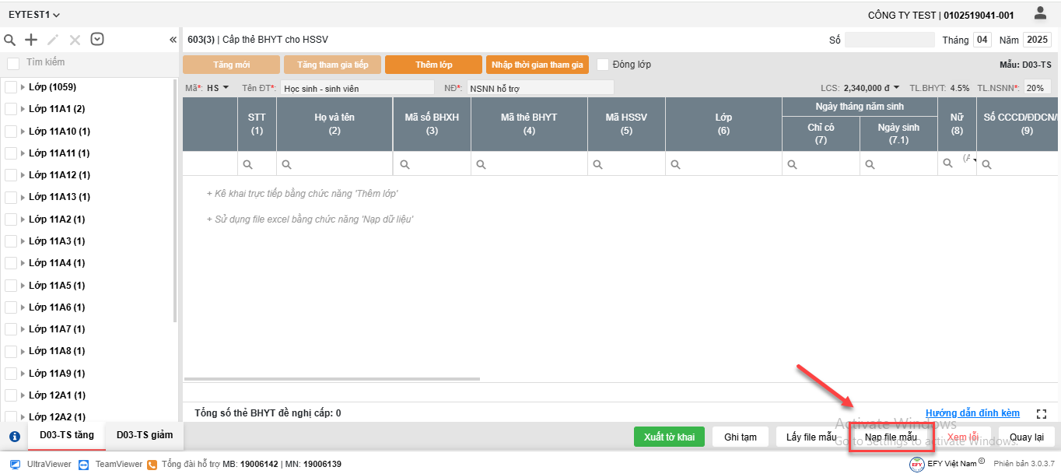Open the EYTEST1 account dropdown
Image resolution: width=1061 pixels, height=474 pixels.
(x=34, y=15)
